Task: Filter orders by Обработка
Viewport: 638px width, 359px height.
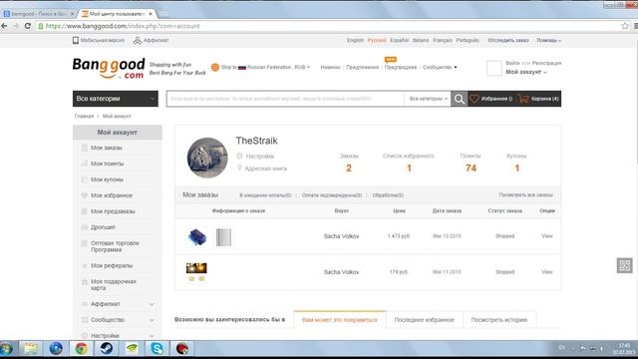Action: click(x=388, y=195)
